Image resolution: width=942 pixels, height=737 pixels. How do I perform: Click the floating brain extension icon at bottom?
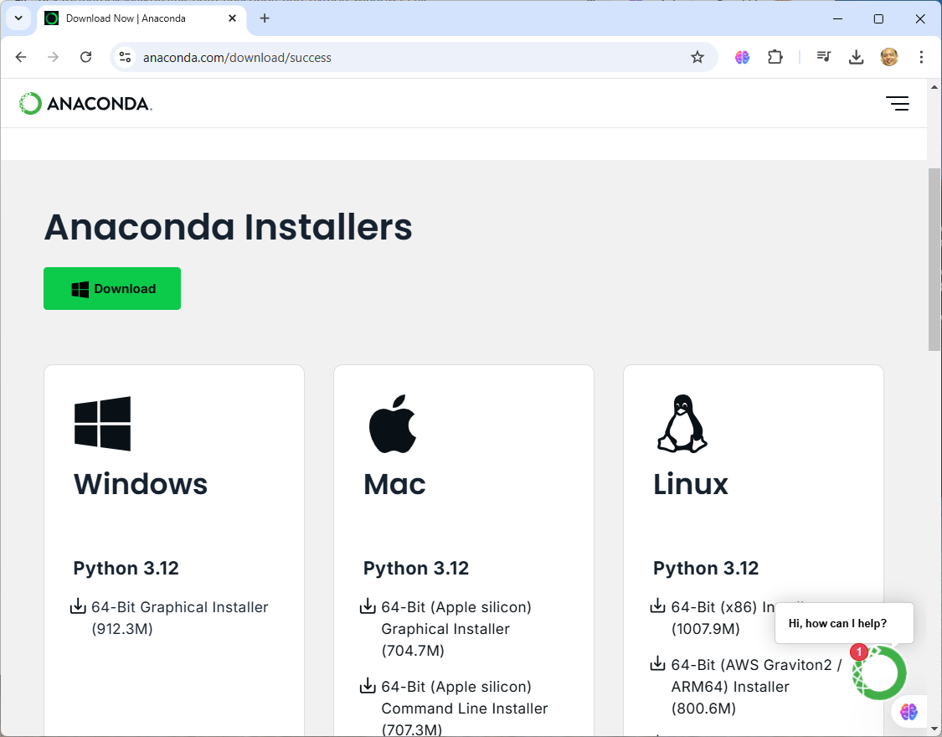coord(909,713)
